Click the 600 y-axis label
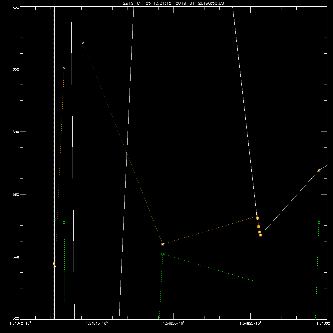 click(16, 69)
